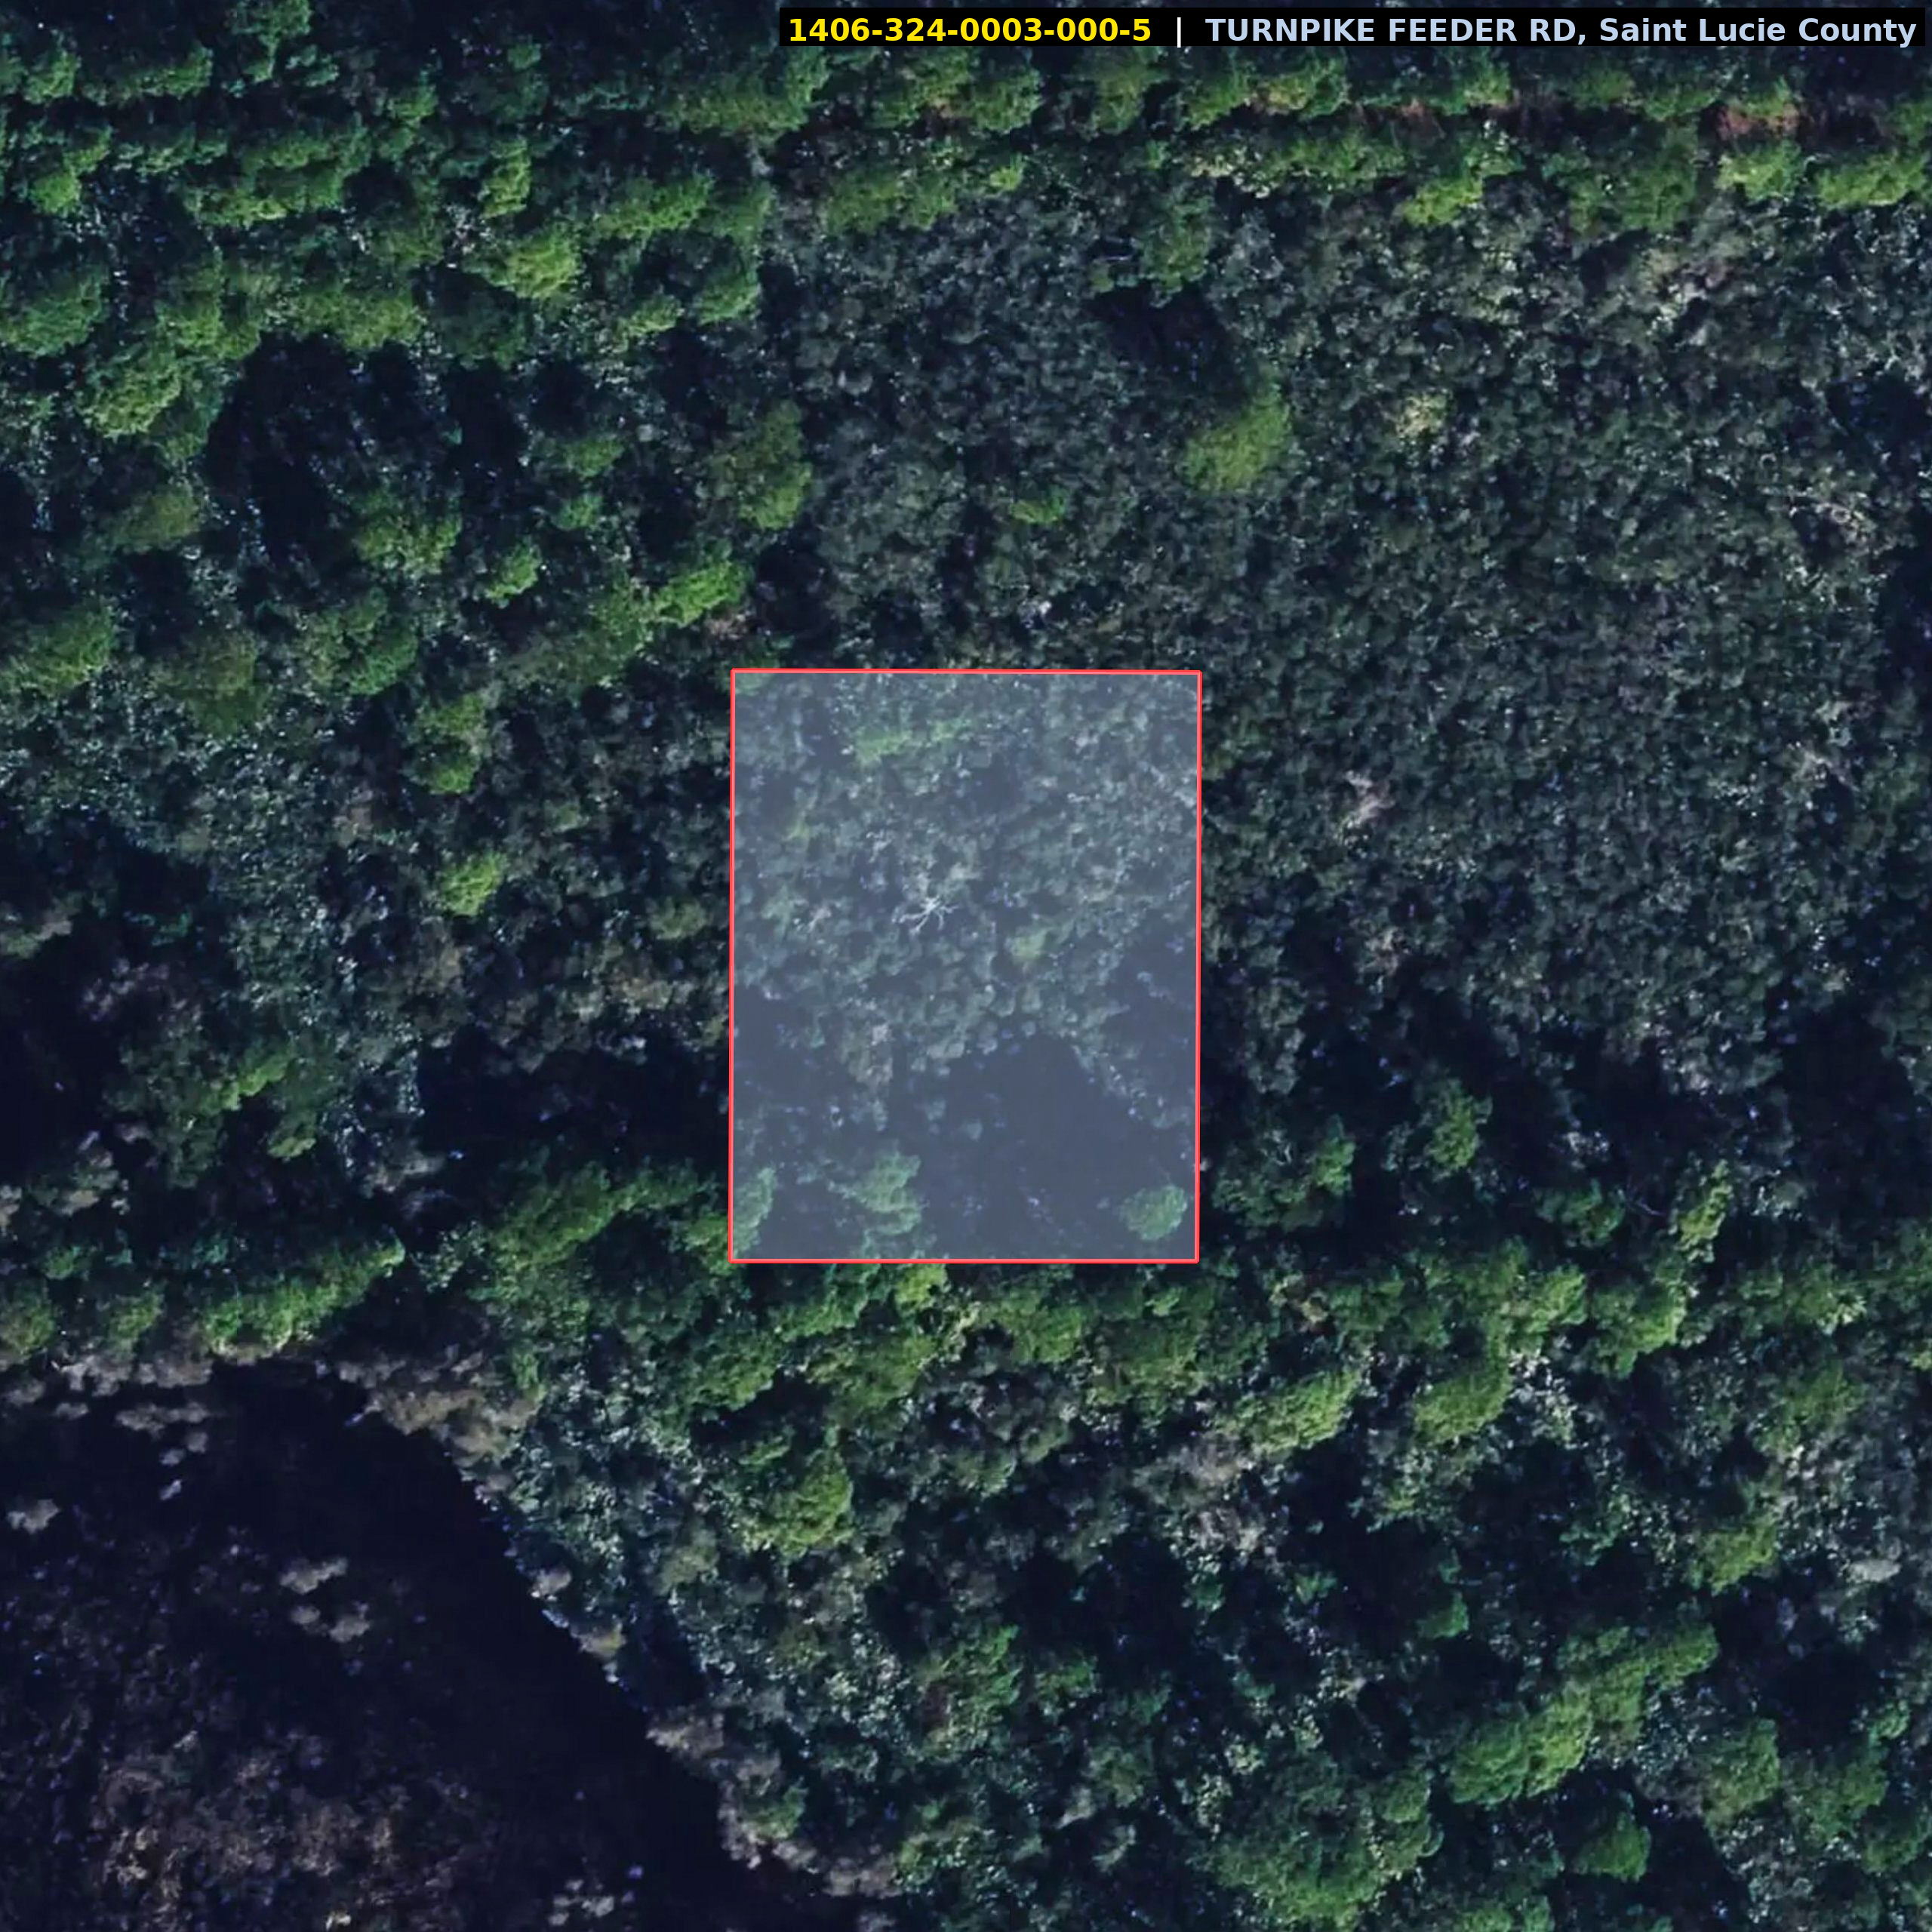Click the Saint Lucie County label
Image resolution: width=1932 pixels, height=1932 pixels.
tap(1757, 30)
